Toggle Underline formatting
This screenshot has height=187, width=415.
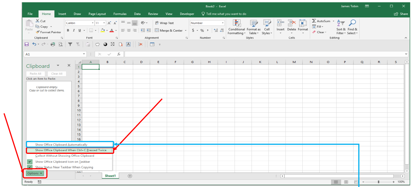coord(80,30)
